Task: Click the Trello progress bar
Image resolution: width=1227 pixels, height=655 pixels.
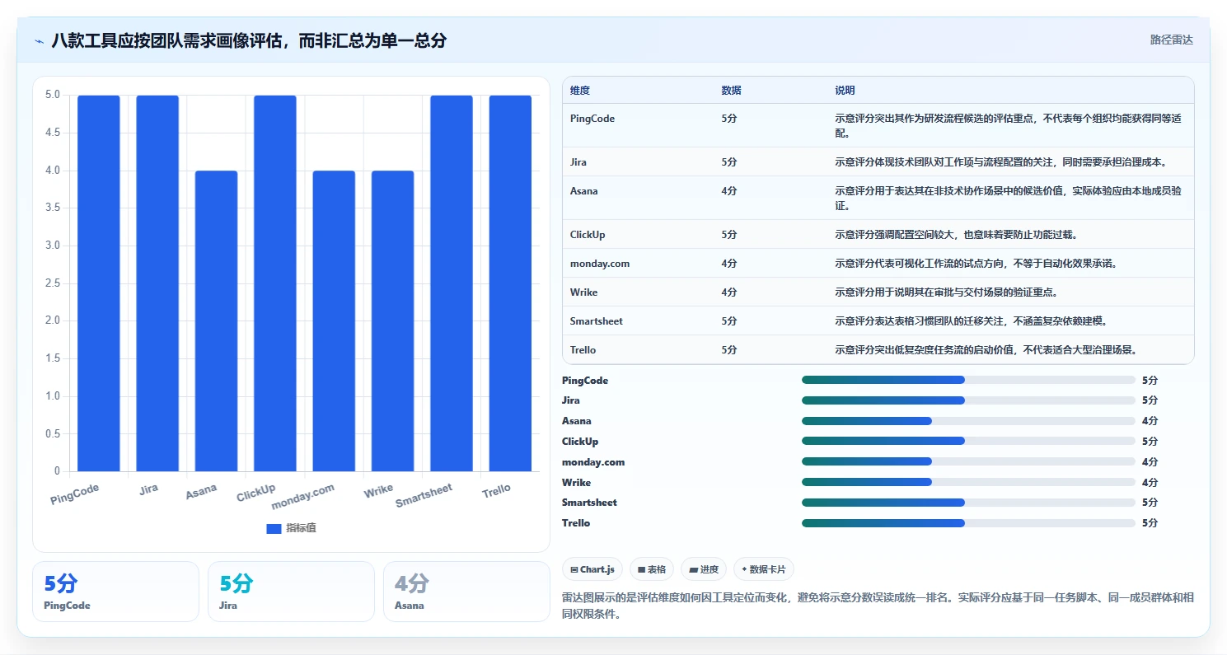Action: click(x=968, y=523)
